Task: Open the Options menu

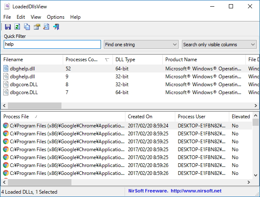Action: click(56, 17)
